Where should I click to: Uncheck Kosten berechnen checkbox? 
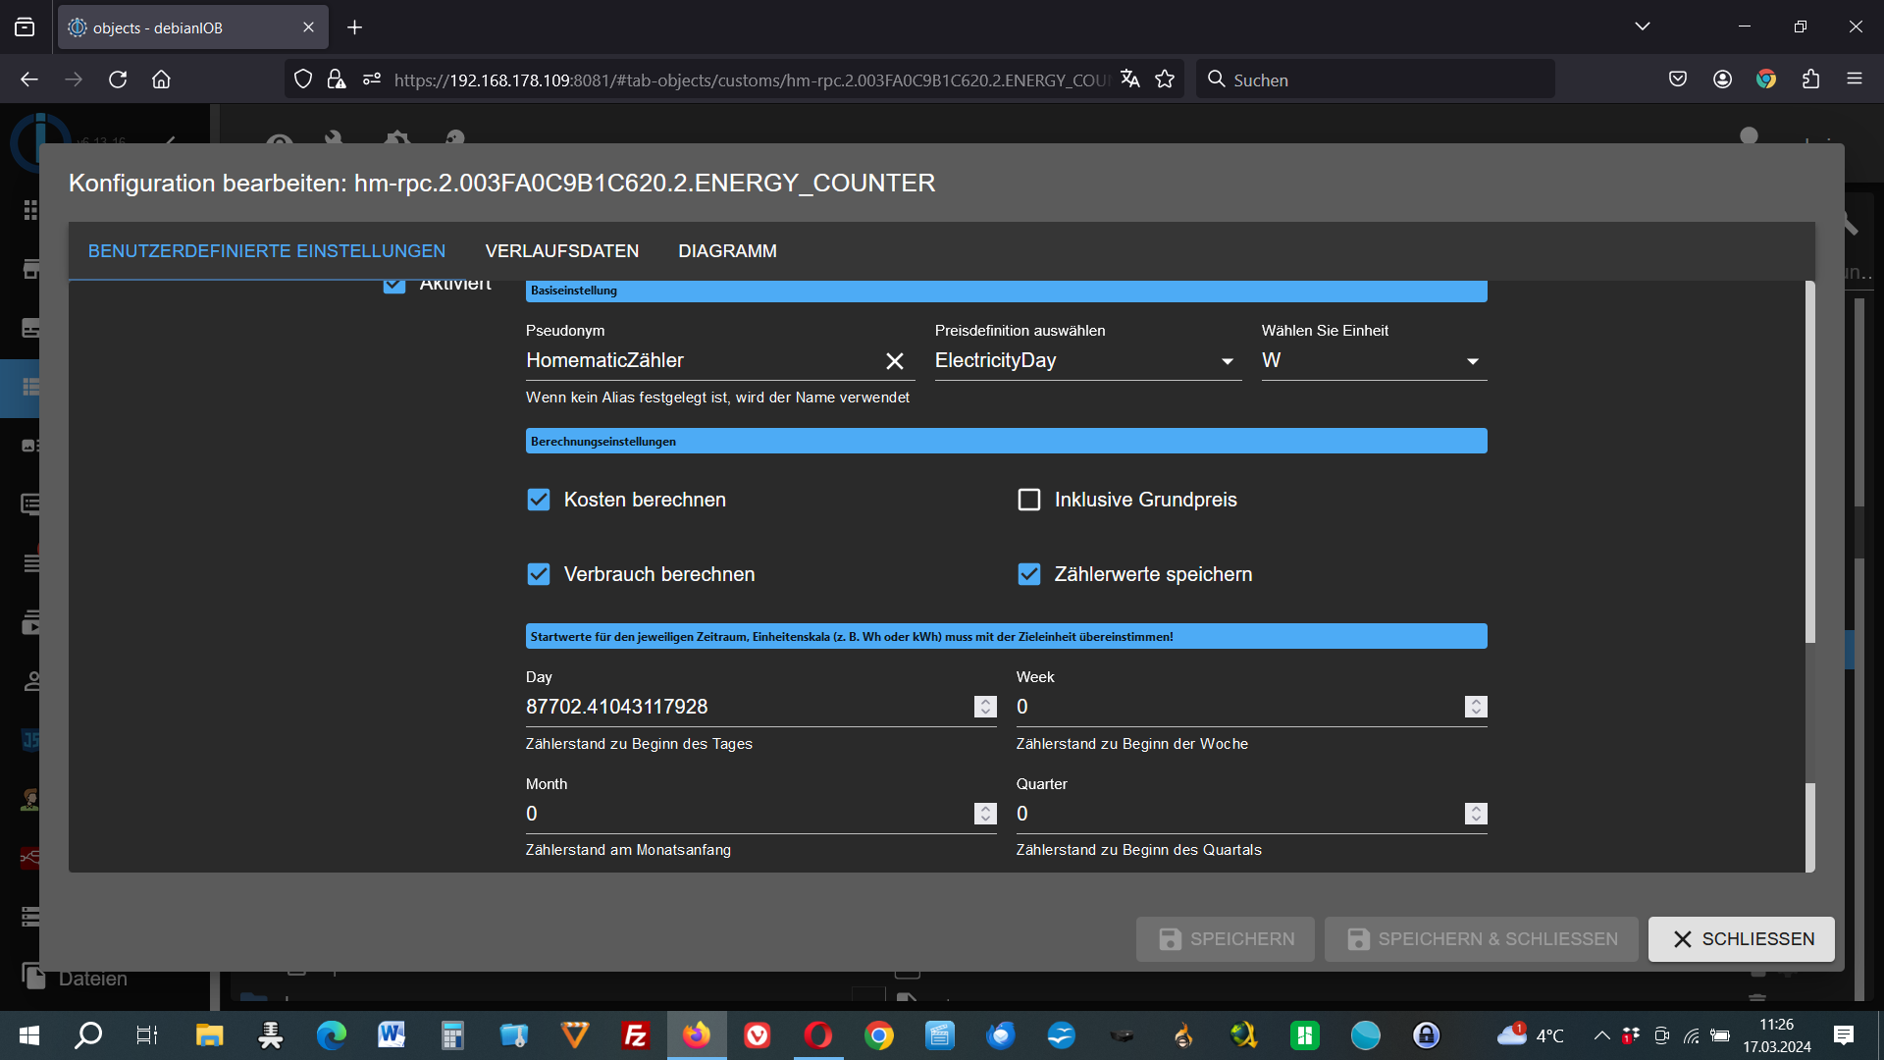coord(539,500)
